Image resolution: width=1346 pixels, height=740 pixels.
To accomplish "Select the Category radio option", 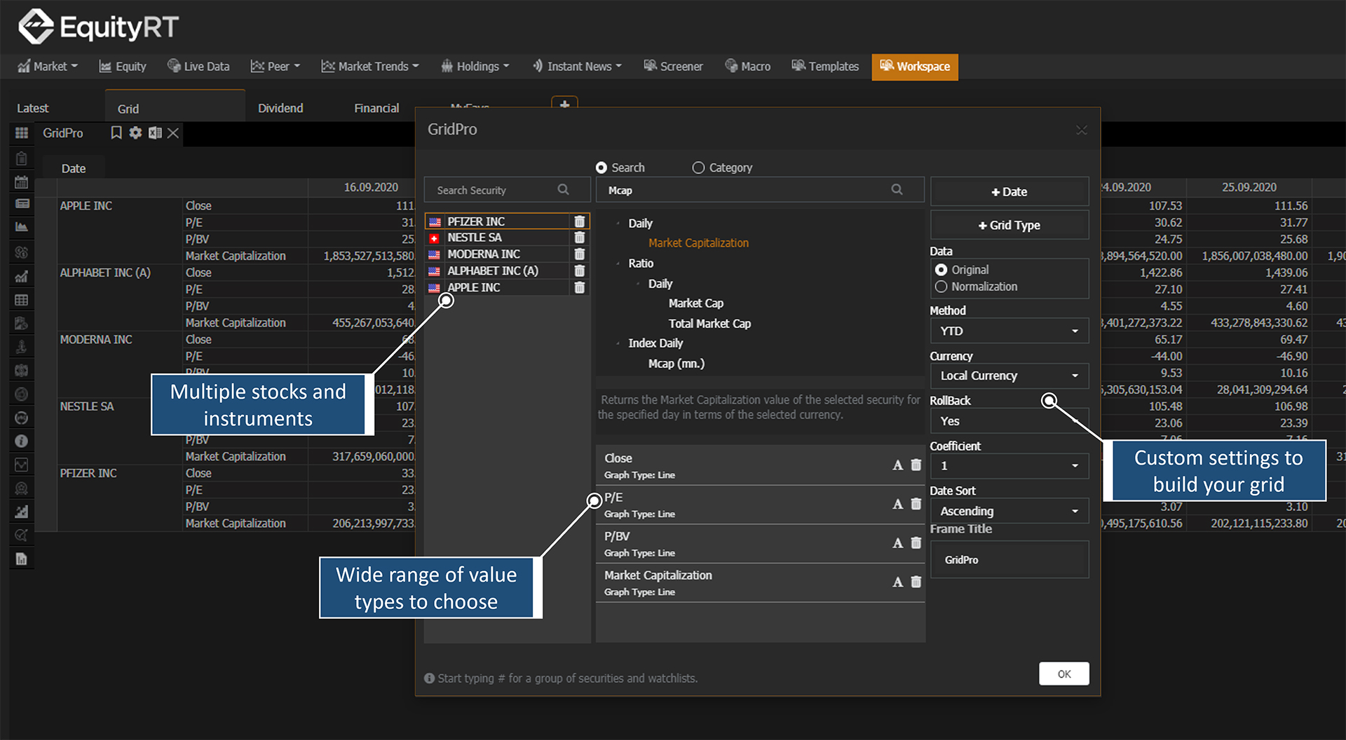I will [698, 167].
